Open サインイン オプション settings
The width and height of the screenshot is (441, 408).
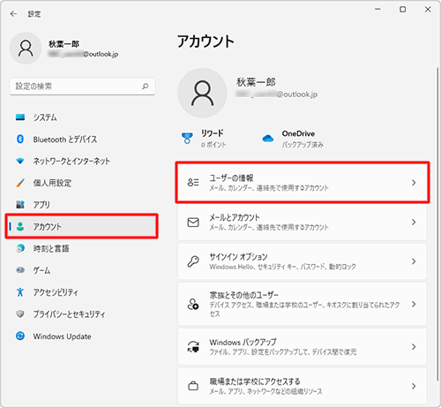click(303, 261)
